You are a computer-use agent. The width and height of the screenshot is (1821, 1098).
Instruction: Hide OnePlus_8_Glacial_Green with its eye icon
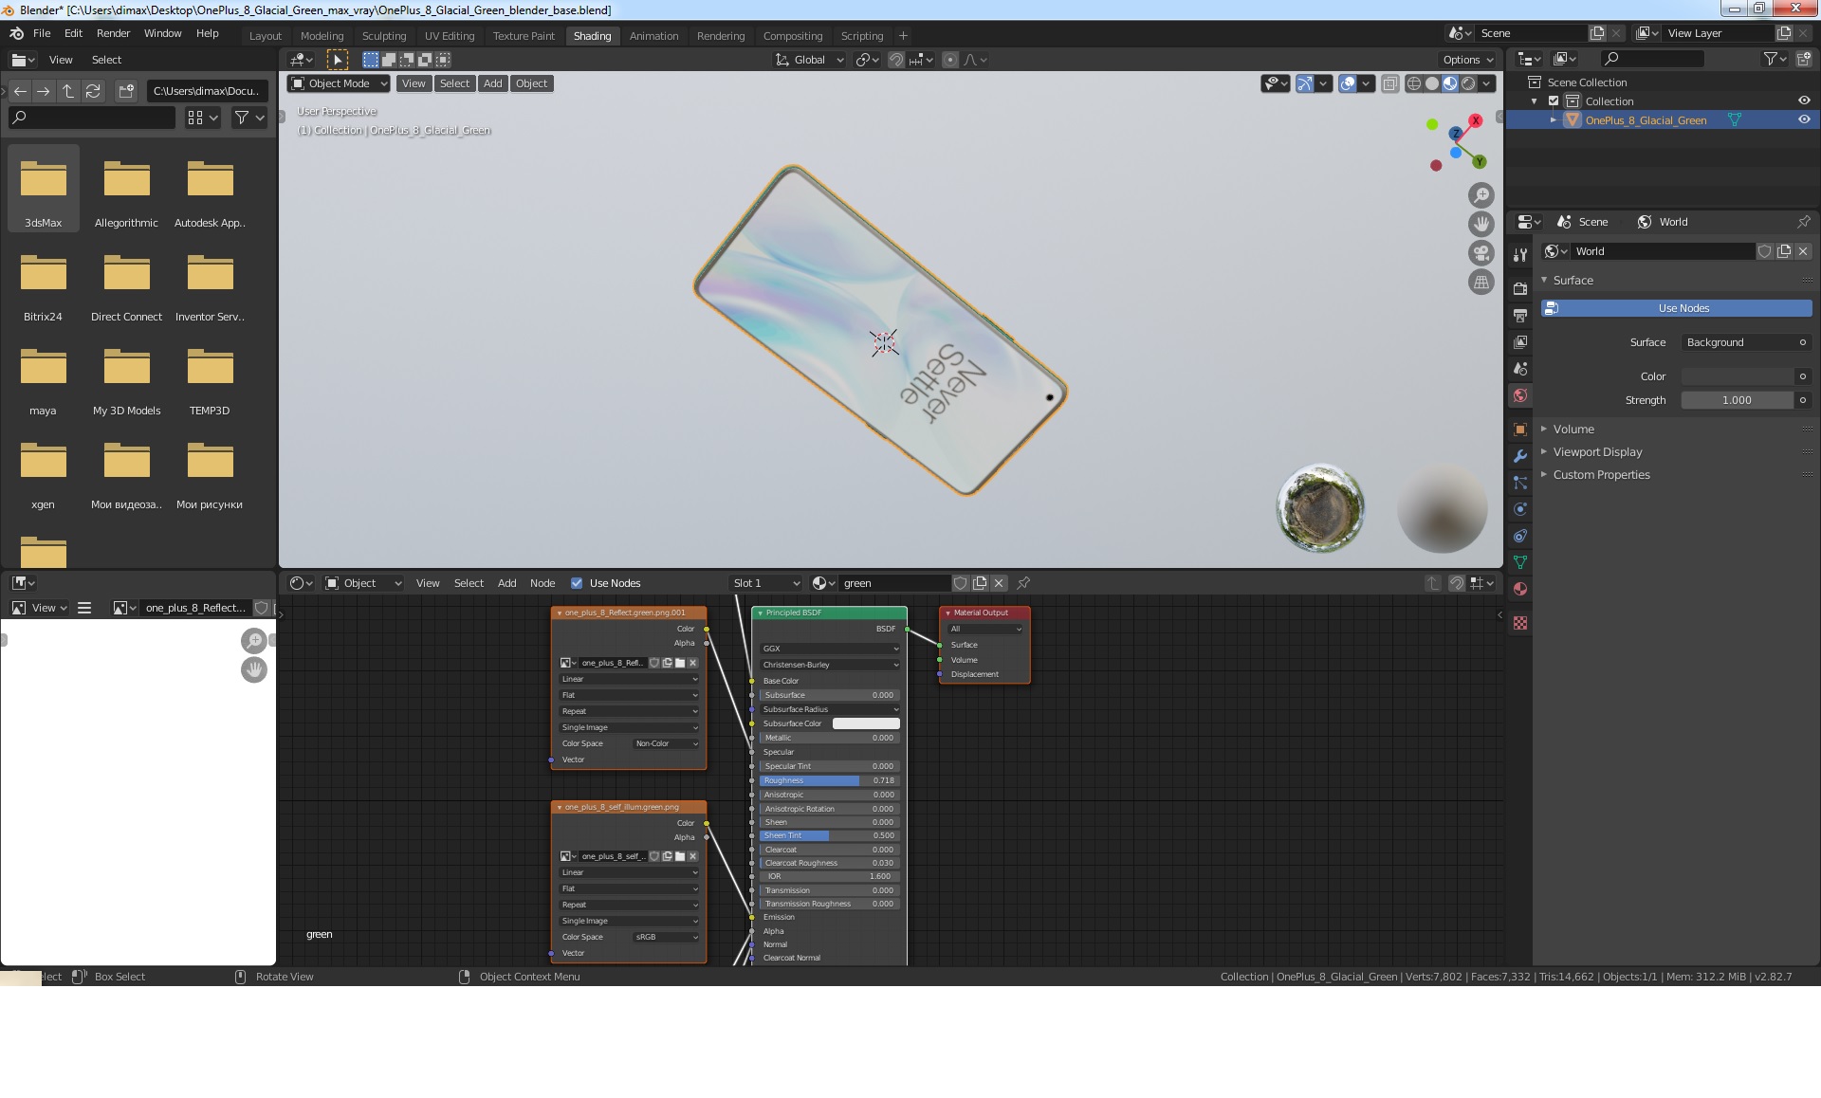tap(1804, 119)
